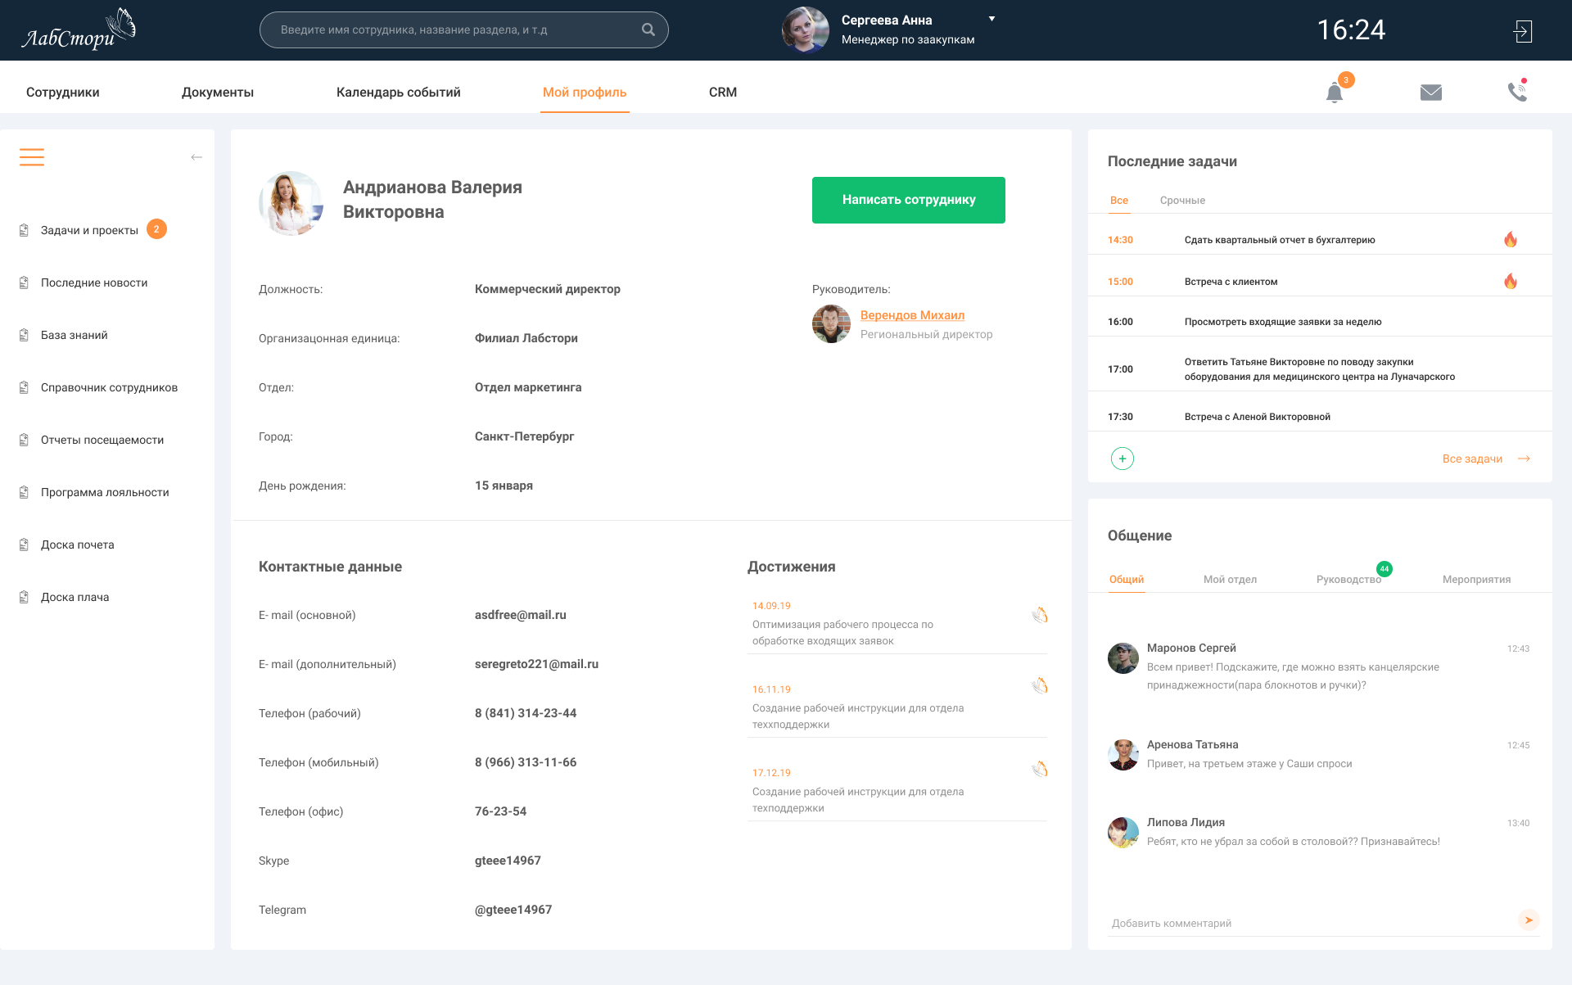Open Доска почета in sidebar
The width and height of the screenshot is (1572, 985).
click(78, 544)
